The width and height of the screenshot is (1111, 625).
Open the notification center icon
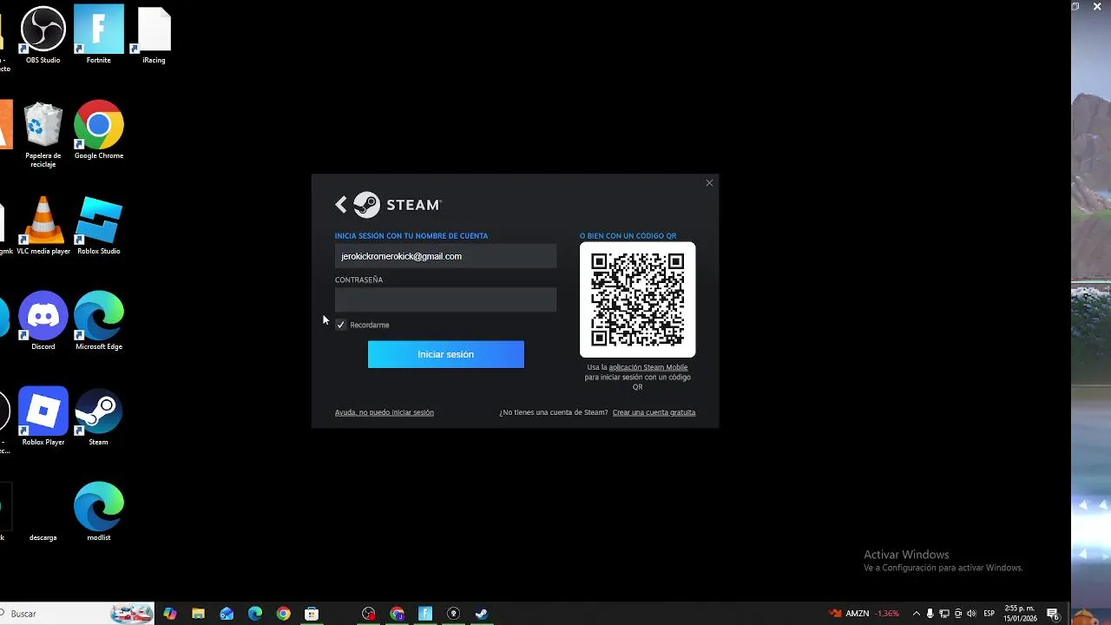pos(1053,614)
